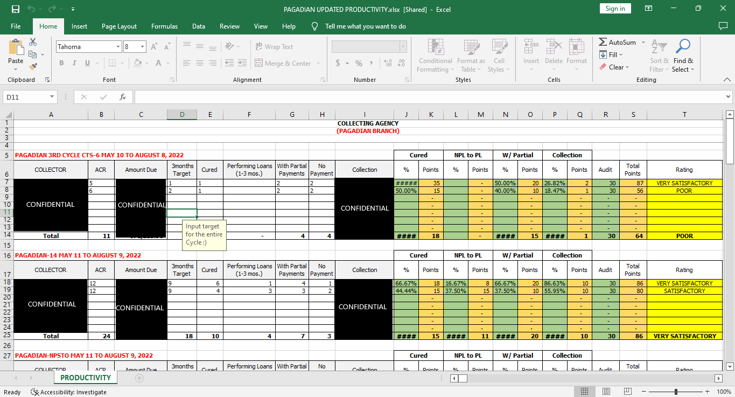Open the font name dropdown
The height and width of the screenshot is (397, 735).
118,47
